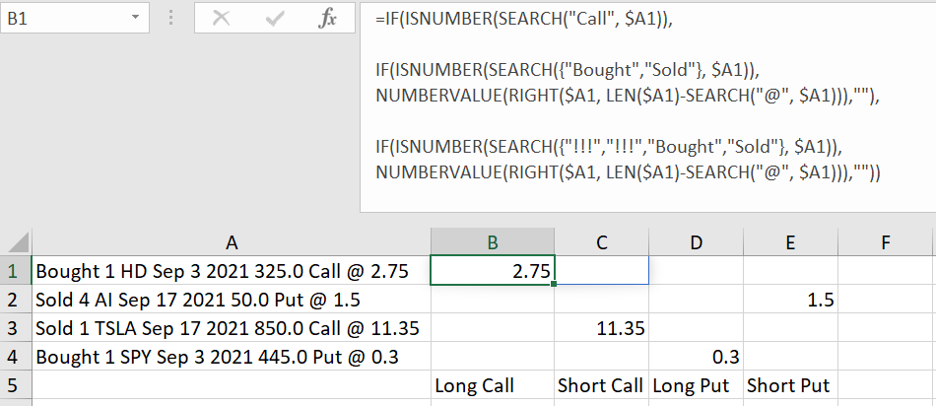The width and height of the screenshot is (936, 406).
Task: Select the cell with value 1.5
Action: 790,300
